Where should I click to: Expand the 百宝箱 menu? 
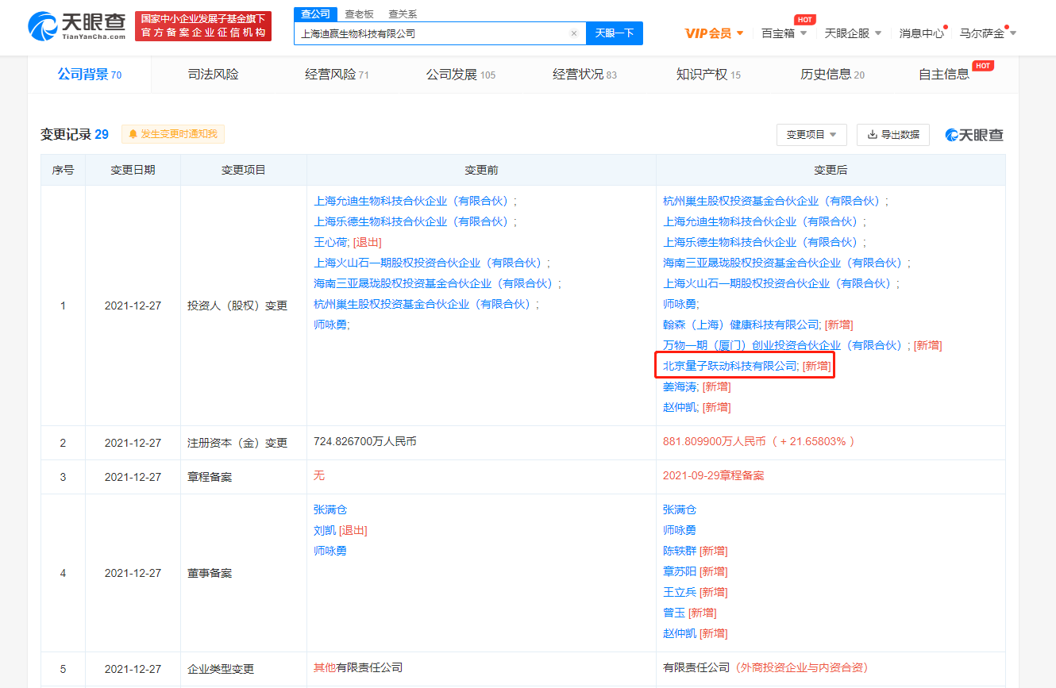click(784, 33)
